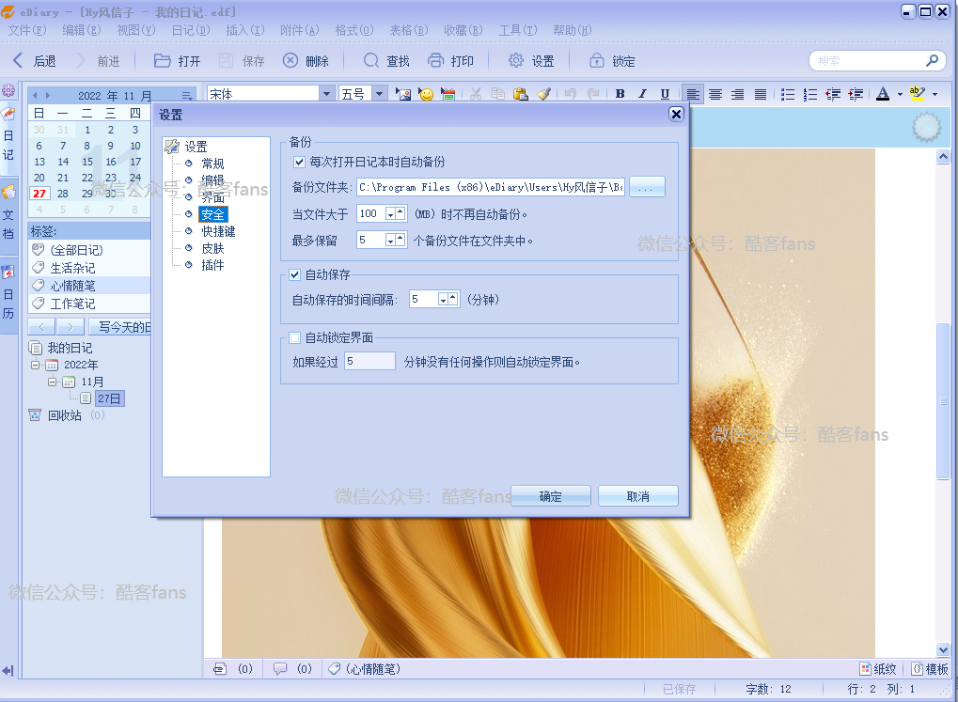
Task: Select day 28 in the calendar
Action: 63,194
